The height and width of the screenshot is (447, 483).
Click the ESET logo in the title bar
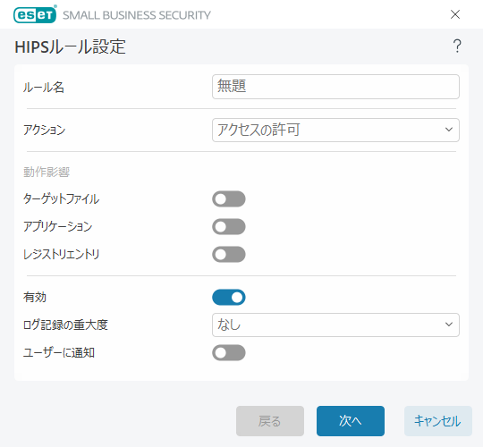click(35, 14)
